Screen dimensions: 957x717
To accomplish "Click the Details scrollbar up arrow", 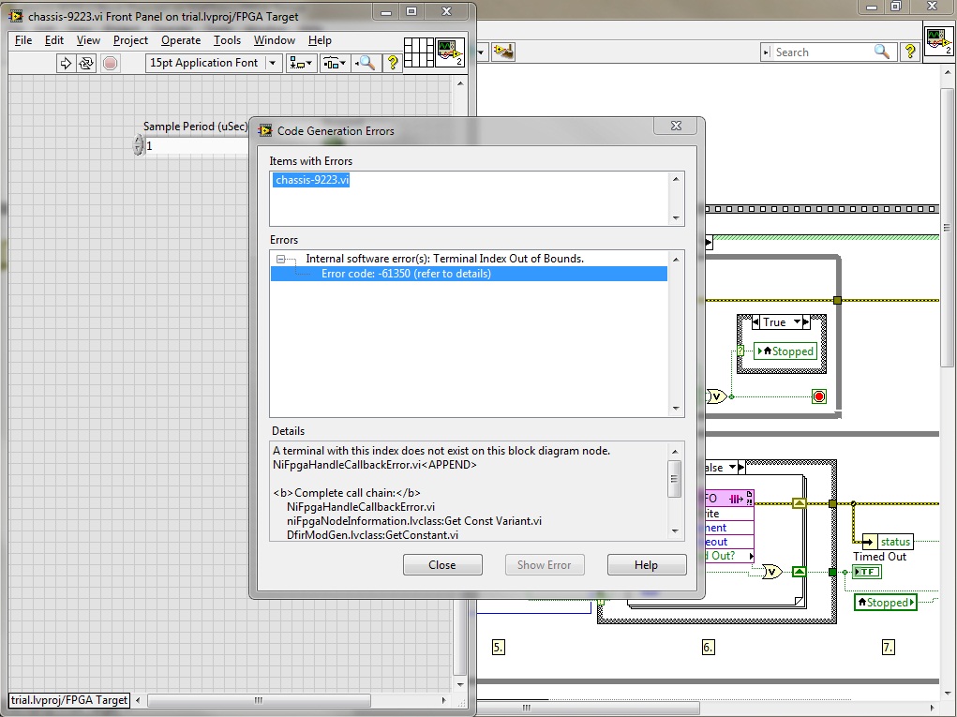I will click(675, 452).
